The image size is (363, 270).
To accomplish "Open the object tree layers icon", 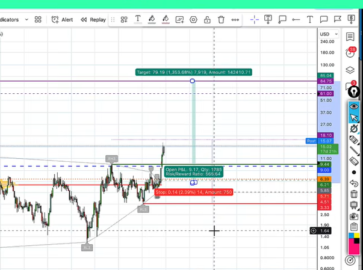I will 350,70.
